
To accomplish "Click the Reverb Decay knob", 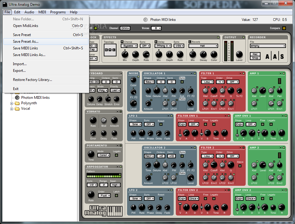I will pyautogui.click(x=203, y=55).
